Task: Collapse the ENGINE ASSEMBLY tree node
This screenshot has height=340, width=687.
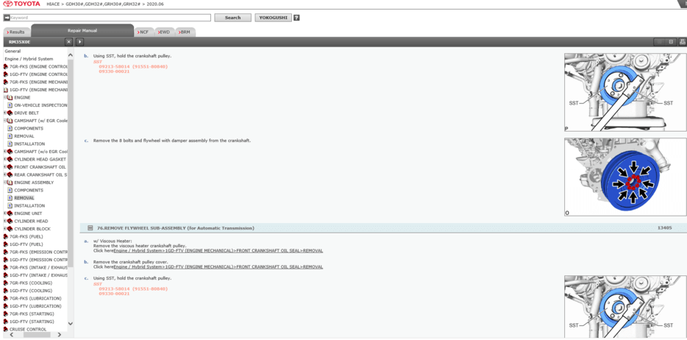Action: [x=4, y=183]
